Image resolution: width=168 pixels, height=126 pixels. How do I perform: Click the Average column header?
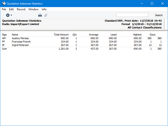point(93,35)
